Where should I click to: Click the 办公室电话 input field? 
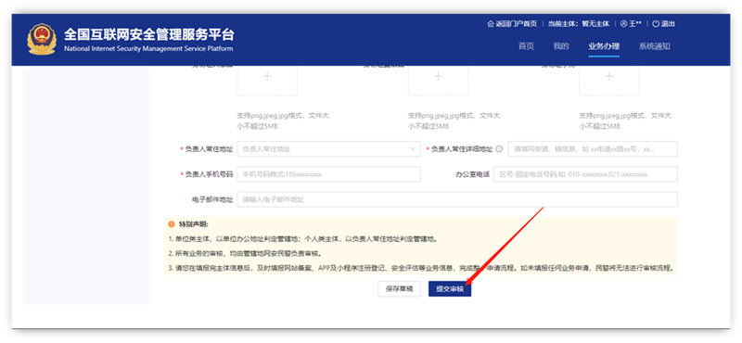[x=585, y=174]
